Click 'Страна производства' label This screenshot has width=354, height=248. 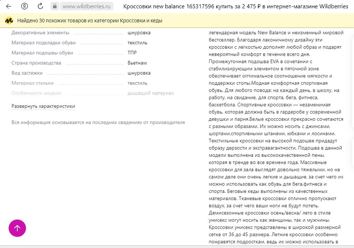pos(36,63)
